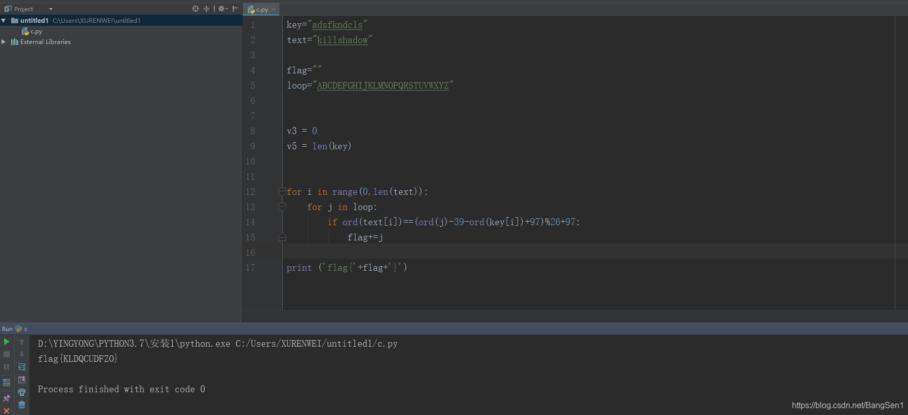Hide the Project tool window
Image resolution: width=908 pixels, height=415 pixels.
click(x=236, y=9)
